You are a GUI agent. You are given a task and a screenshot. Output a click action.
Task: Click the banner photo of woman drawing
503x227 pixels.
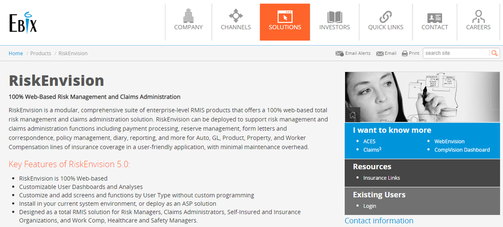point(422,97)
